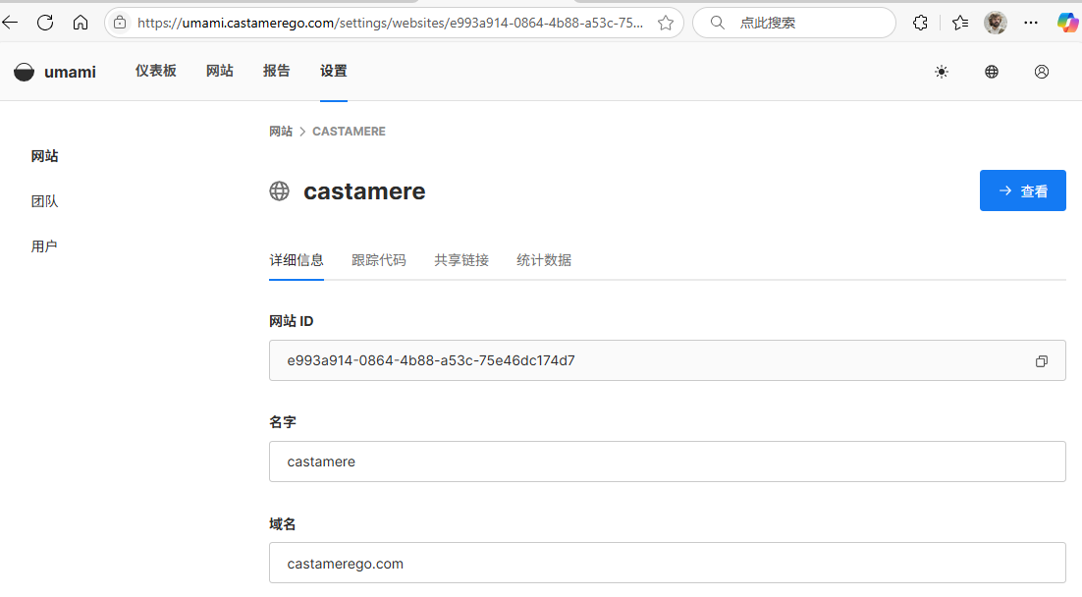Viewport: 1082px width, 597px height.
Task: Click the CASTAMERE breadcrumb text
Action: tap(349, 132)
